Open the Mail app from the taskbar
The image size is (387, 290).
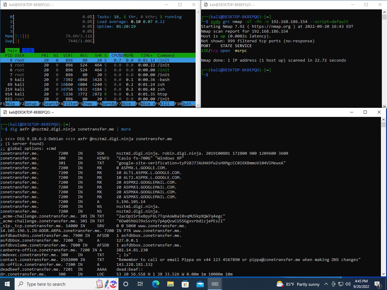pyautogui.click(x=200, y=284)
